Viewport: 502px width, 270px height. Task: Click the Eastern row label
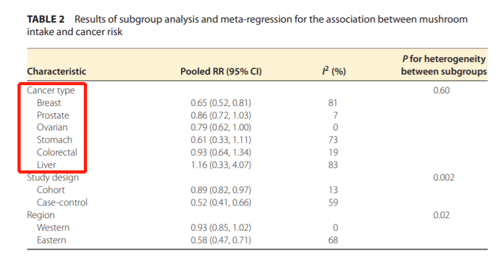tap(52, 240)
